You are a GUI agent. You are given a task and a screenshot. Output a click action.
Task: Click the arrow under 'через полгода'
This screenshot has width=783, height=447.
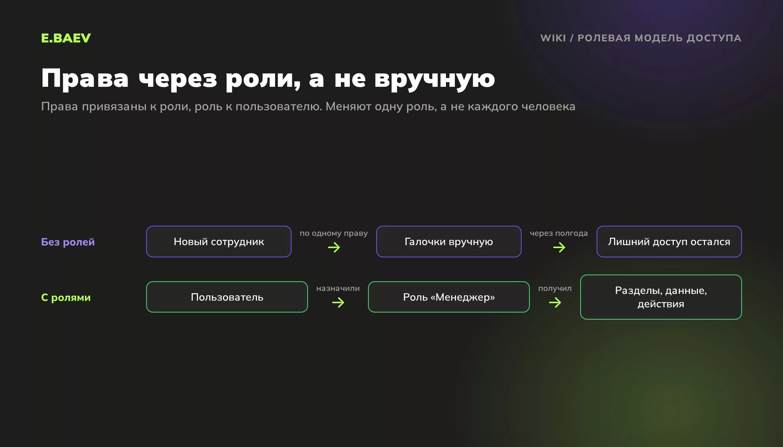click(x=559, y=247)
